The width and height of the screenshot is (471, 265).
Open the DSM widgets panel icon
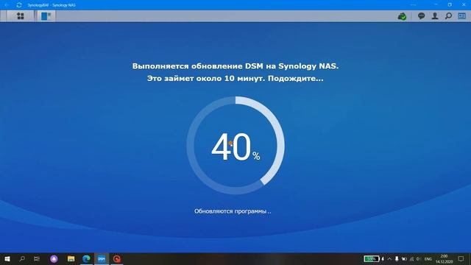point(461,16)
